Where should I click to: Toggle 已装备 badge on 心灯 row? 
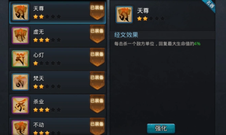[97, 57]
